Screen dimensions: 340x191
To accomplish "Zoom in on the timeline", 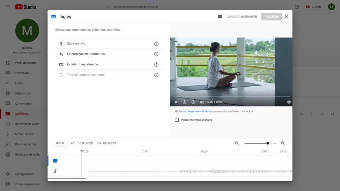I will pos(283,143).
